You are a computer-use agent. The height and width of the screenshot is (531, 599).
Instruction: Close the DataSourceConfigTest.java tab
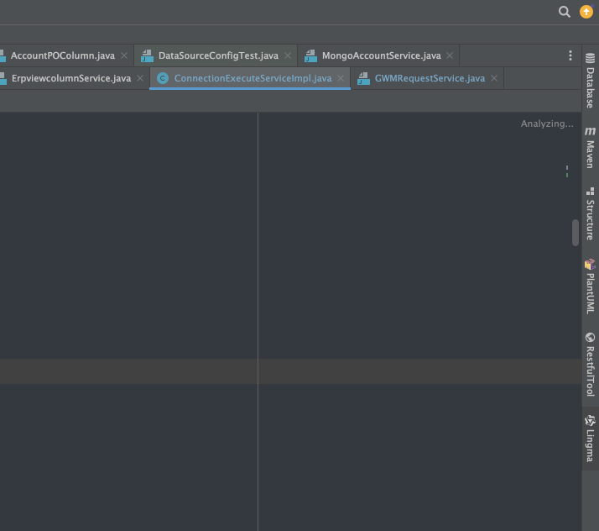coord(288,55)
